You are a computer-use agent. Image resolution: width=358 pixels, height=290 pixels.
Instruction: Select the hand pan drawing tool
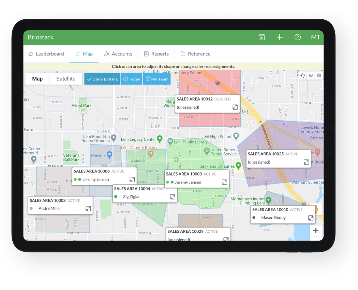click(303, 76)
